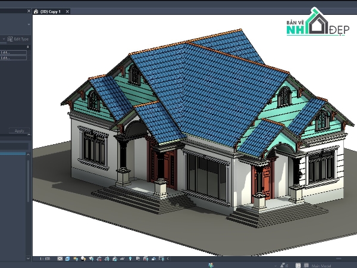Toggle Show Crop Region icon
The width and height of the screenshot is (357, 268).
107,258
